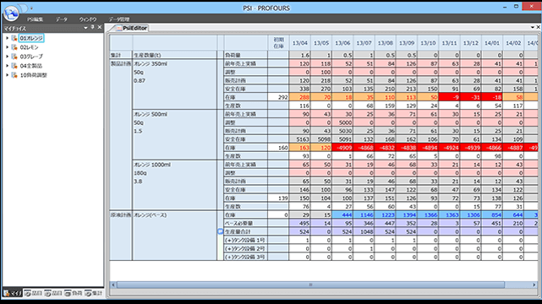Click the blue stock cell 1146
The image size is (542, 304).
coord(364,214)
